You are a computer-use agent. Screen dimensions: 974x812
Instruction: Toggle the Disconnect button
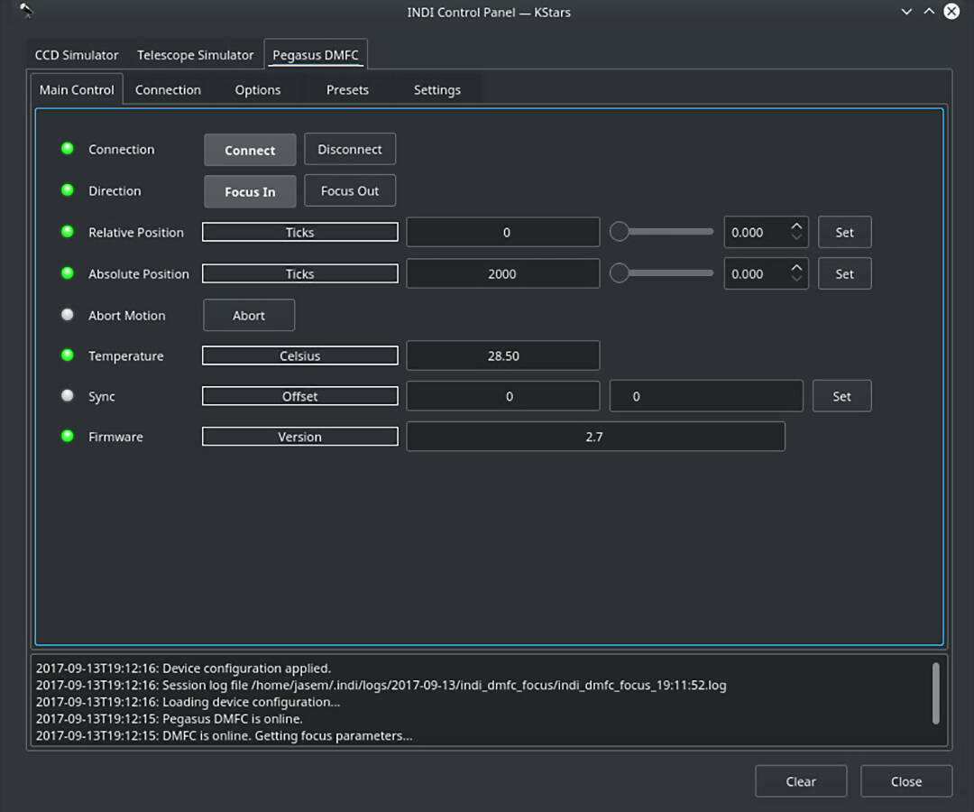click(x=350, y=150)
